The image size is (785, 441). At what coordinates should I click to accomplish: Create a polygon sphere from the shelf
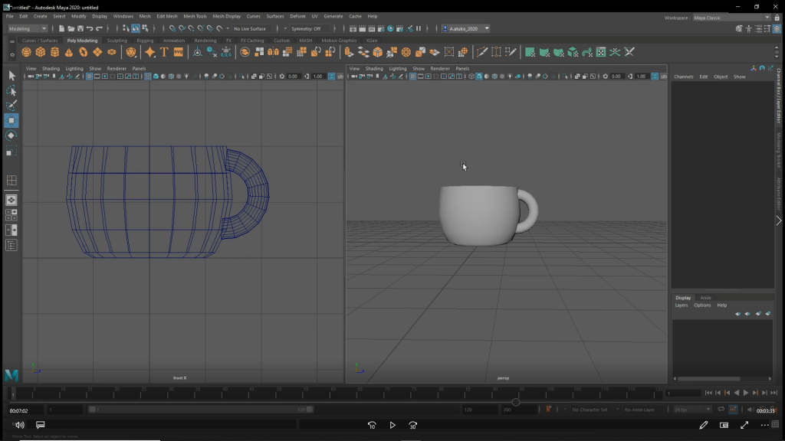pyautogui.click(x=26, y=52)
